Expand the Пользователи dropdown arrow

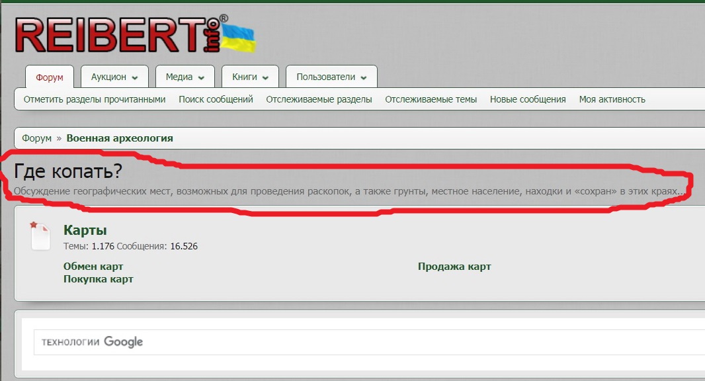pos(364,78)
